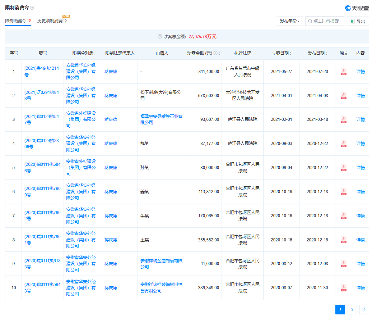Open 详情 for row 10

(361, 288)
